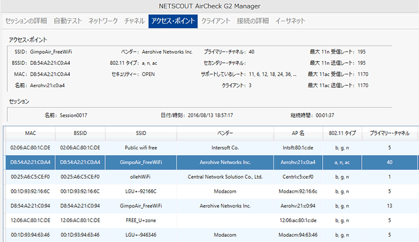Select the LGU+-92166C row
The image size is (419, 242).
[141, 191]
